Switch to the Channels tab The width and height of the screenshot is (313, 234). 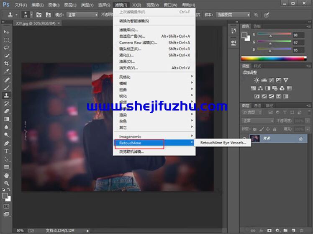coord(257,105)
